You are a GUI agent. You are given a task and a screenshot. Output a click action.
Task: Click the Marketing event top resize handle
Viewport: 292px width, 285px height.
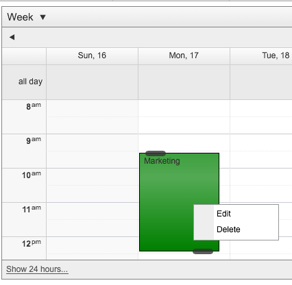point(156,153)
